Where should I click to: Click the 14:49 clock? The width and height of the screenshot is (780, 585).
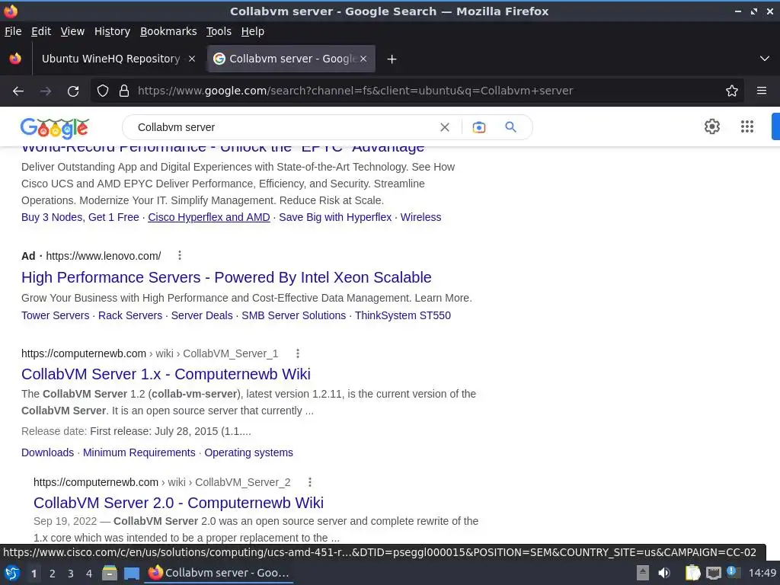[x=762, y=573]
